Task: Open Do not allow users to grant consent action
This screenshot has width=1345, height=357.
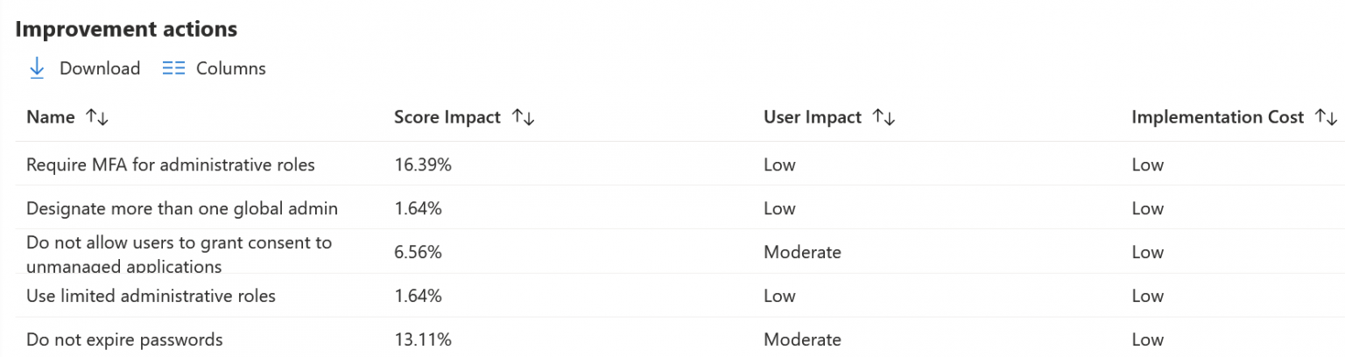Action: tap(180, 254)
